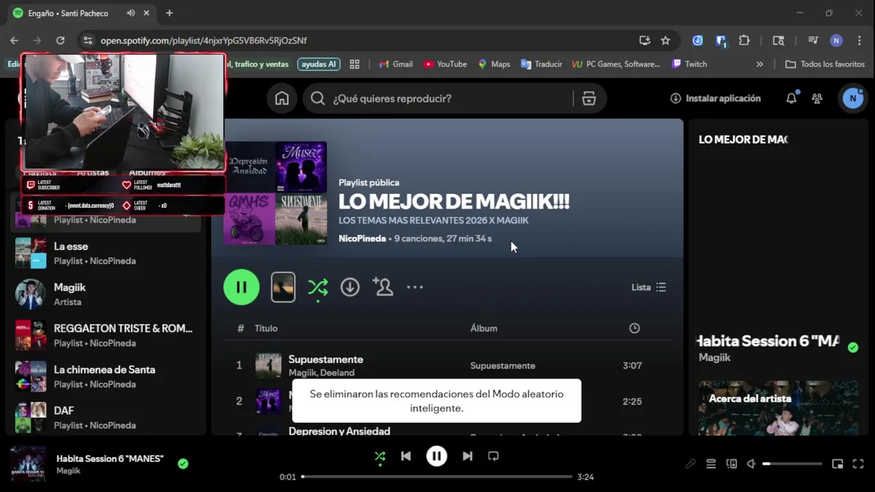Open the queue icon in the player bar
Viewport: 875px width, 492px height.
(711, 464)
